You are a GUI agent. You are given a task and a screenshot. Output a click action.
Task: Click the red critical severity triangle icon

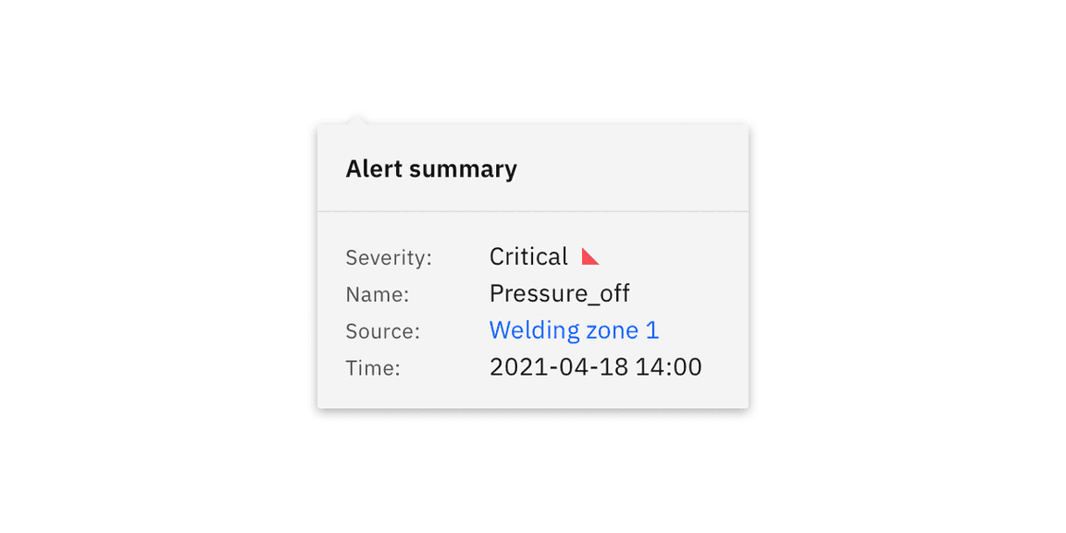(590, 255)
